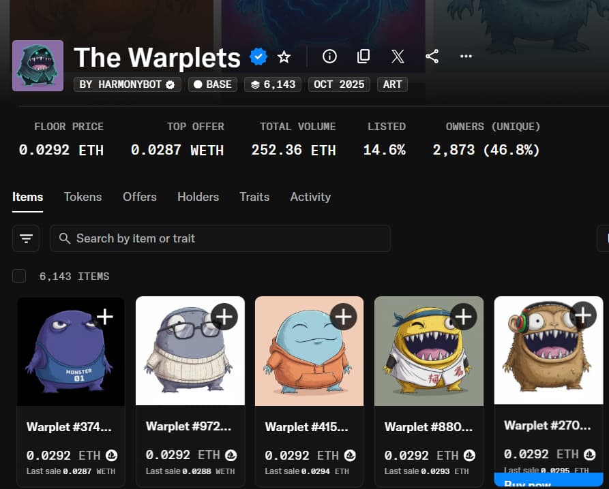
Task: Add Warplet #972 to cart with plus icon
Action: point(224,317)
